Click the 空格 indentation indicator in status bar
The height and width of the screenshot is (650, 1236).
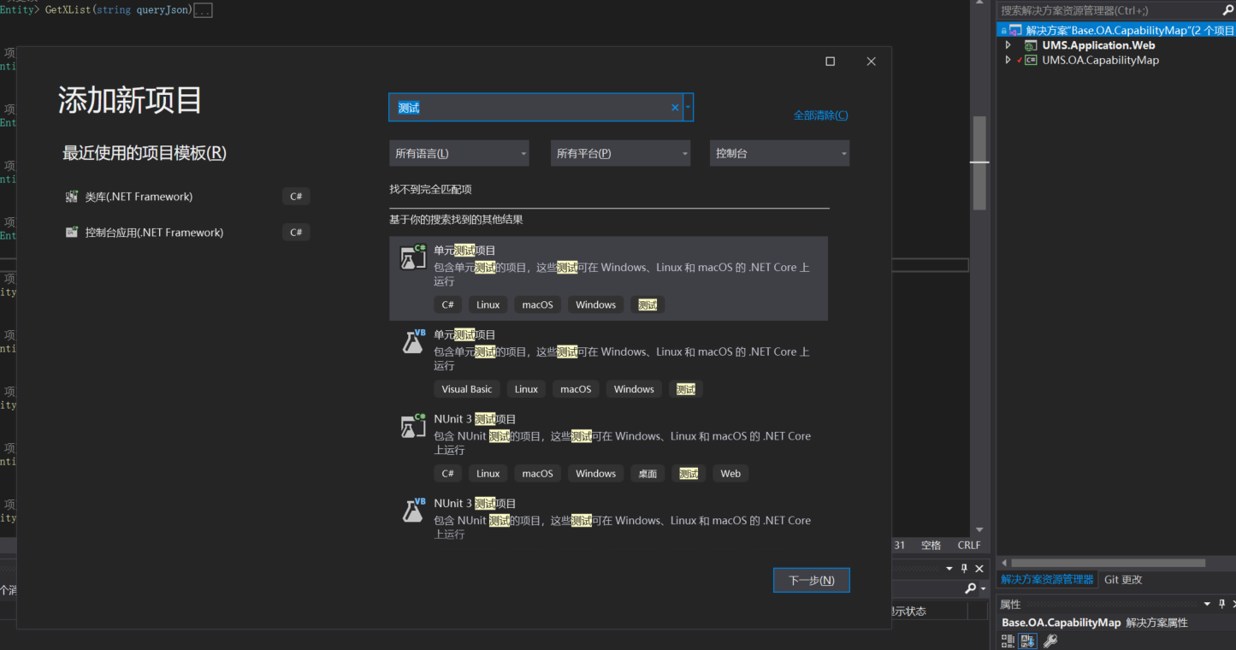tap(931, 546)
